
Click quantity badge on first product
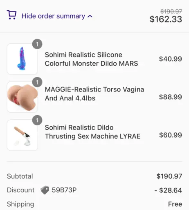click(37, 44)
